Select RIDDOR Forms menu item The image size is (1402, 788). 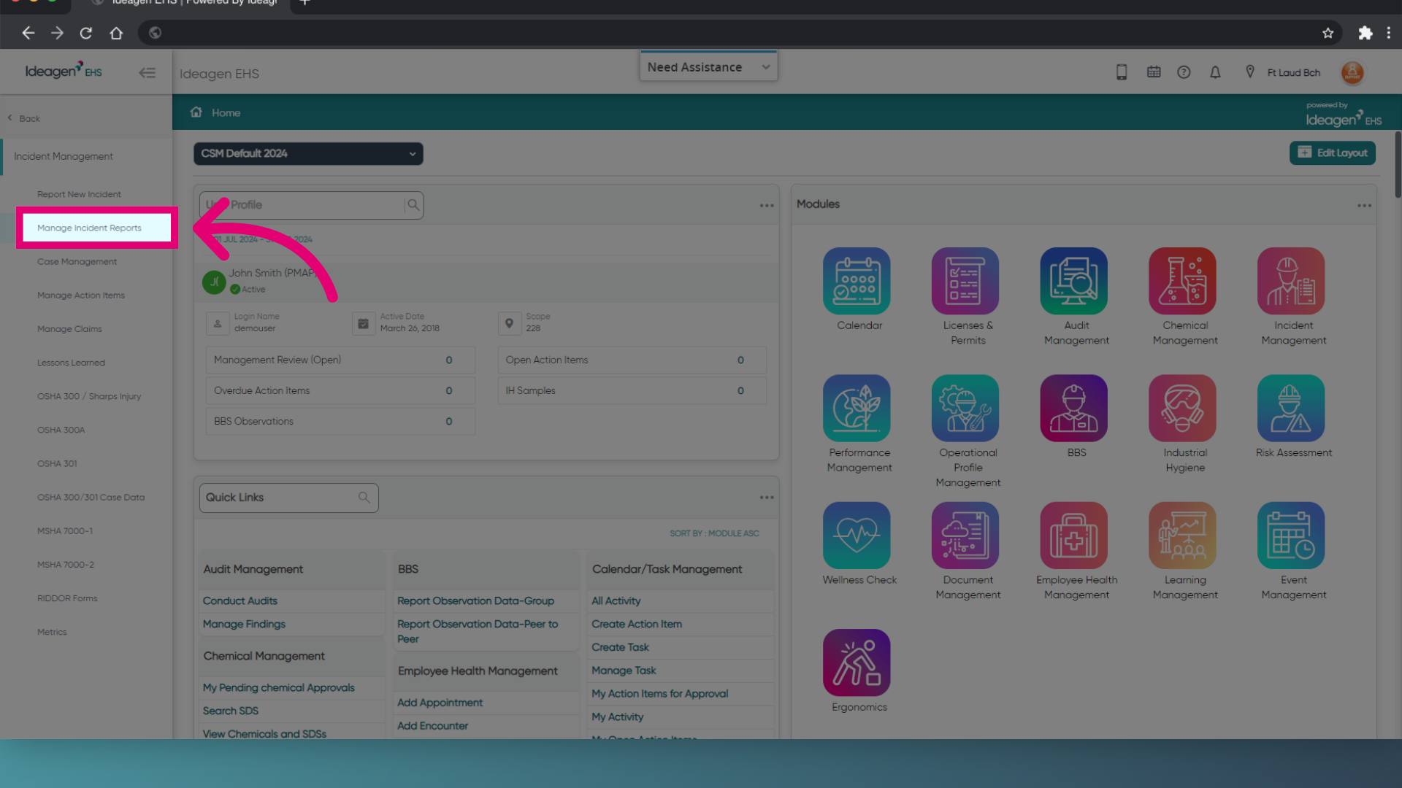point(67,598)
